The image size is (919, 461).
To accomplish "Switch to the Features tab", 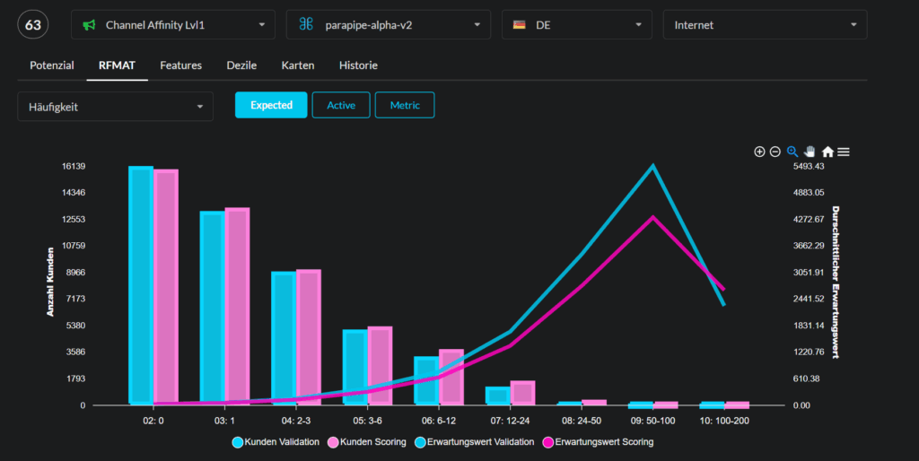I will (x=180, y=65).
